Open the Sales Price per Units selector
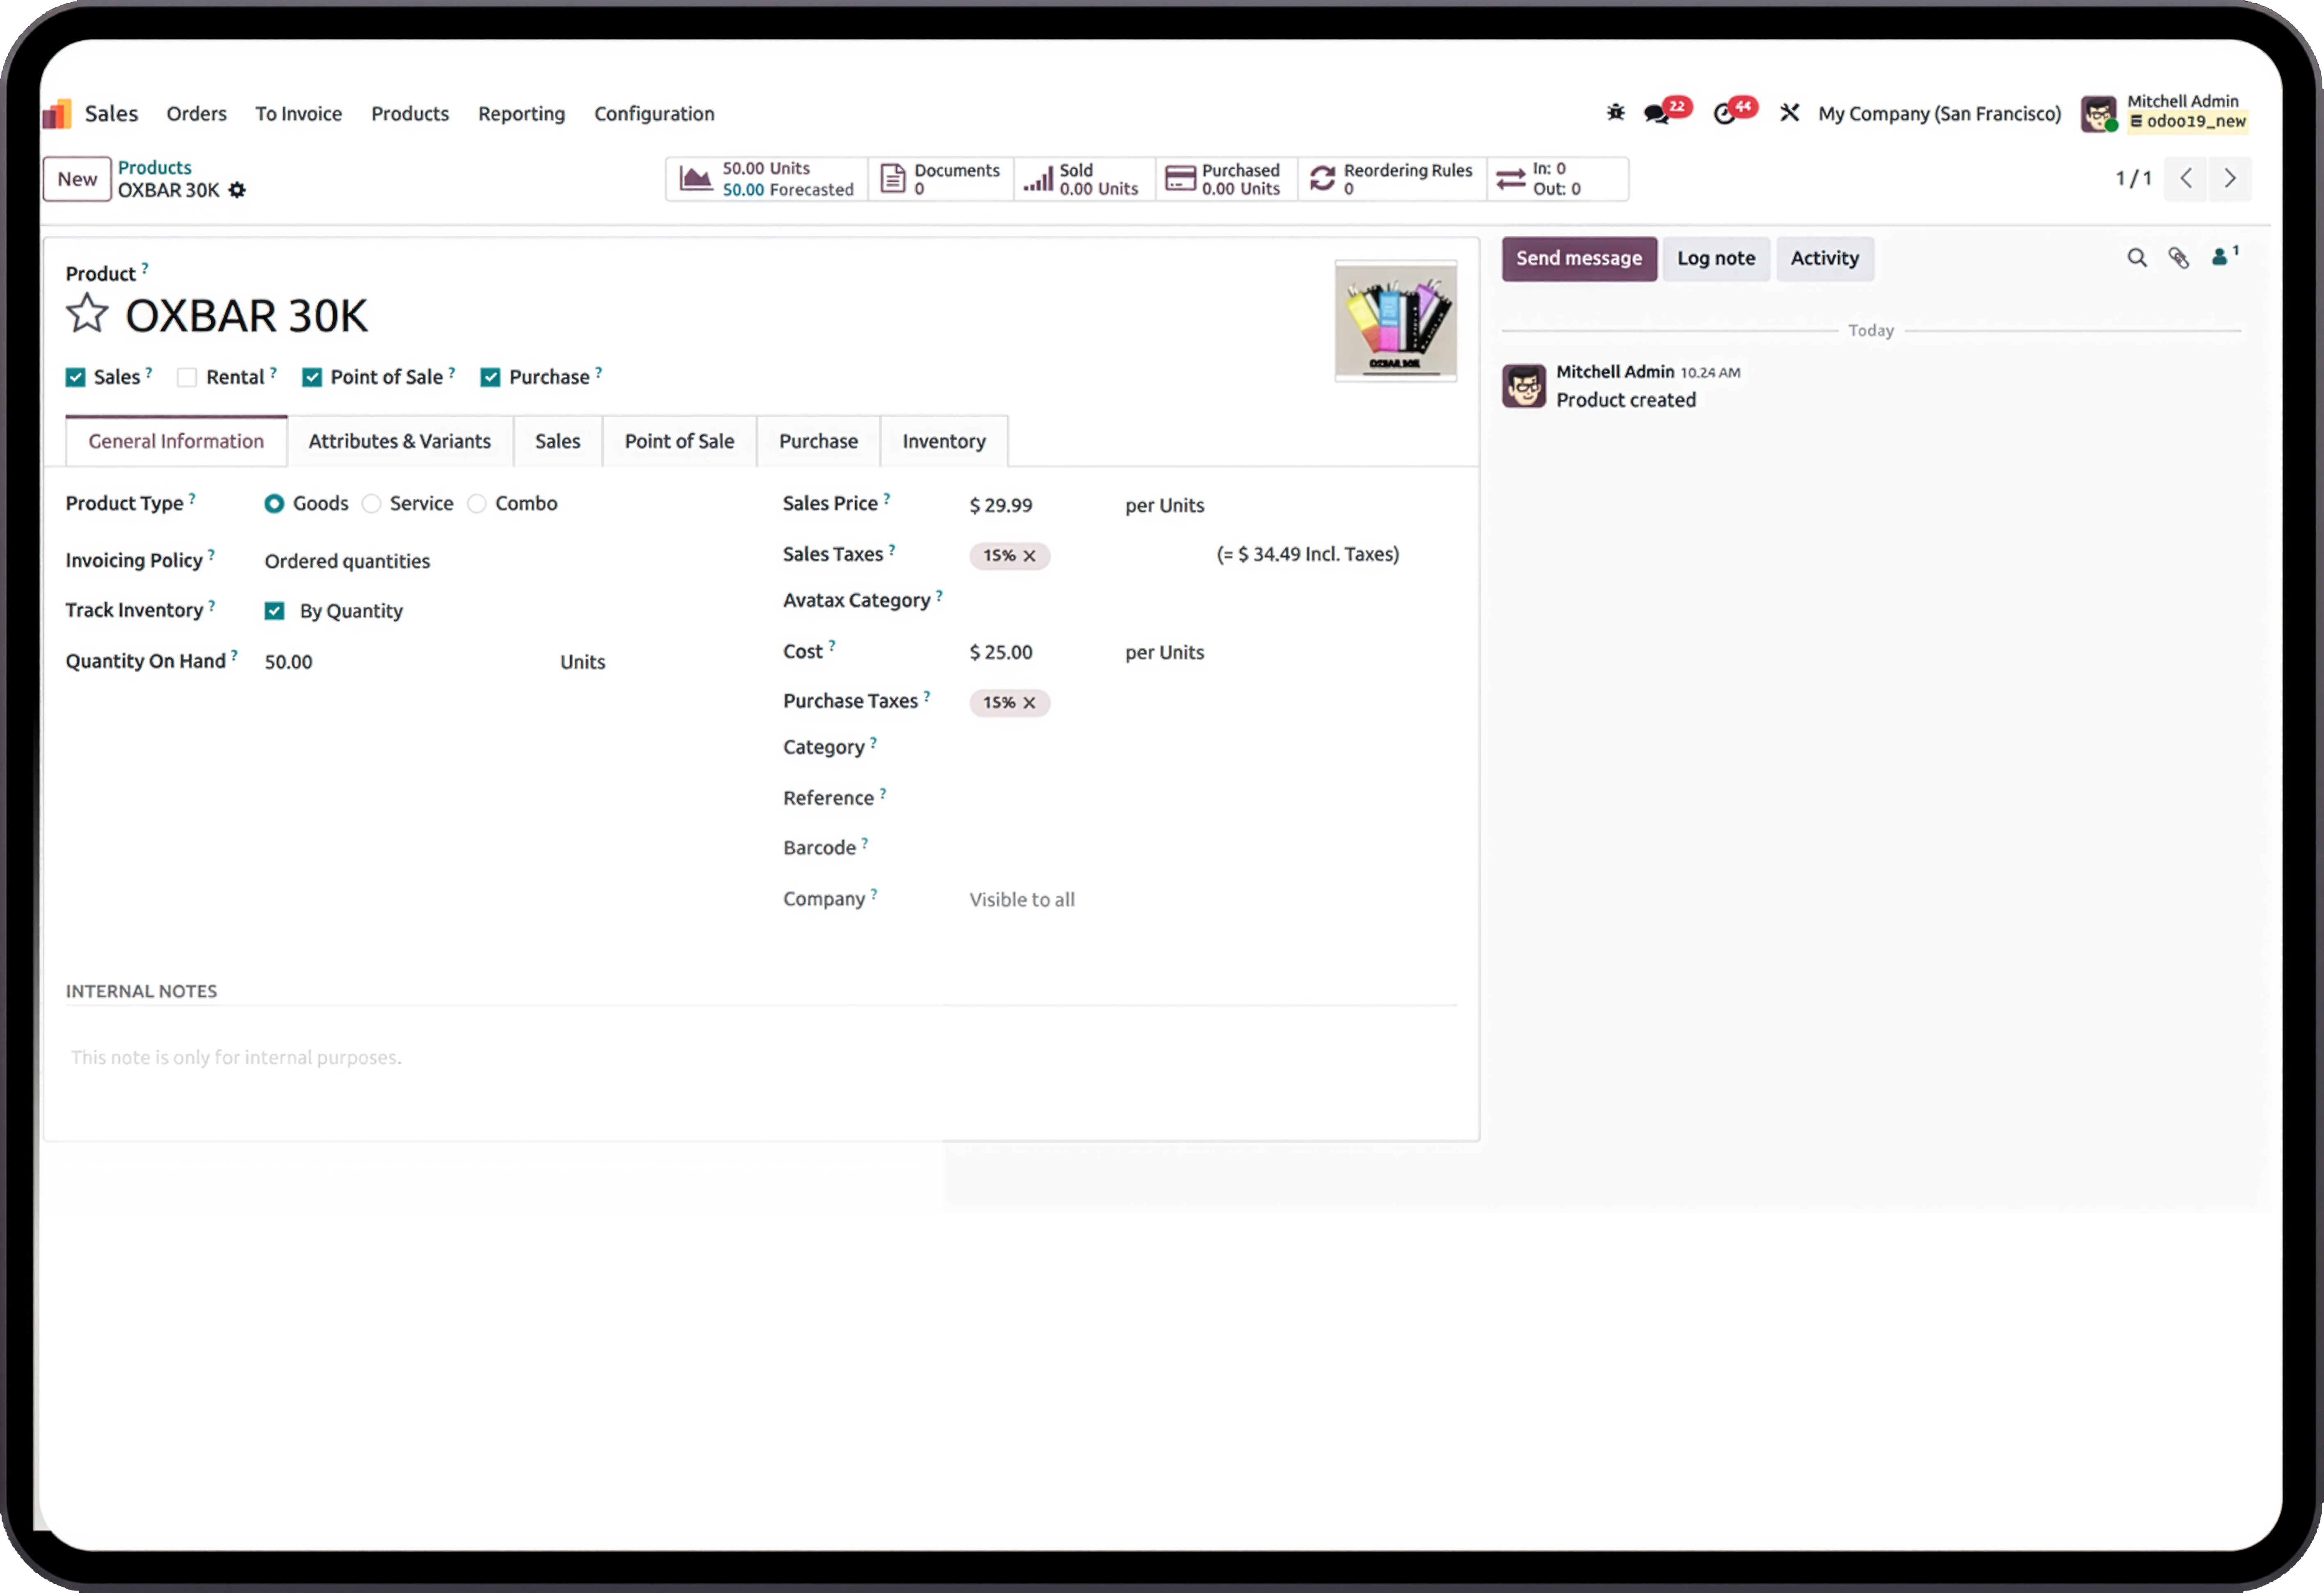 [1164, 505]
